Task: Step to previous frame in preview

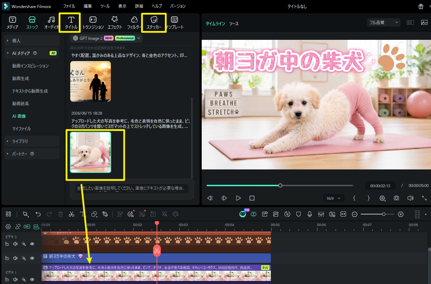Action: tap(210, 198)
